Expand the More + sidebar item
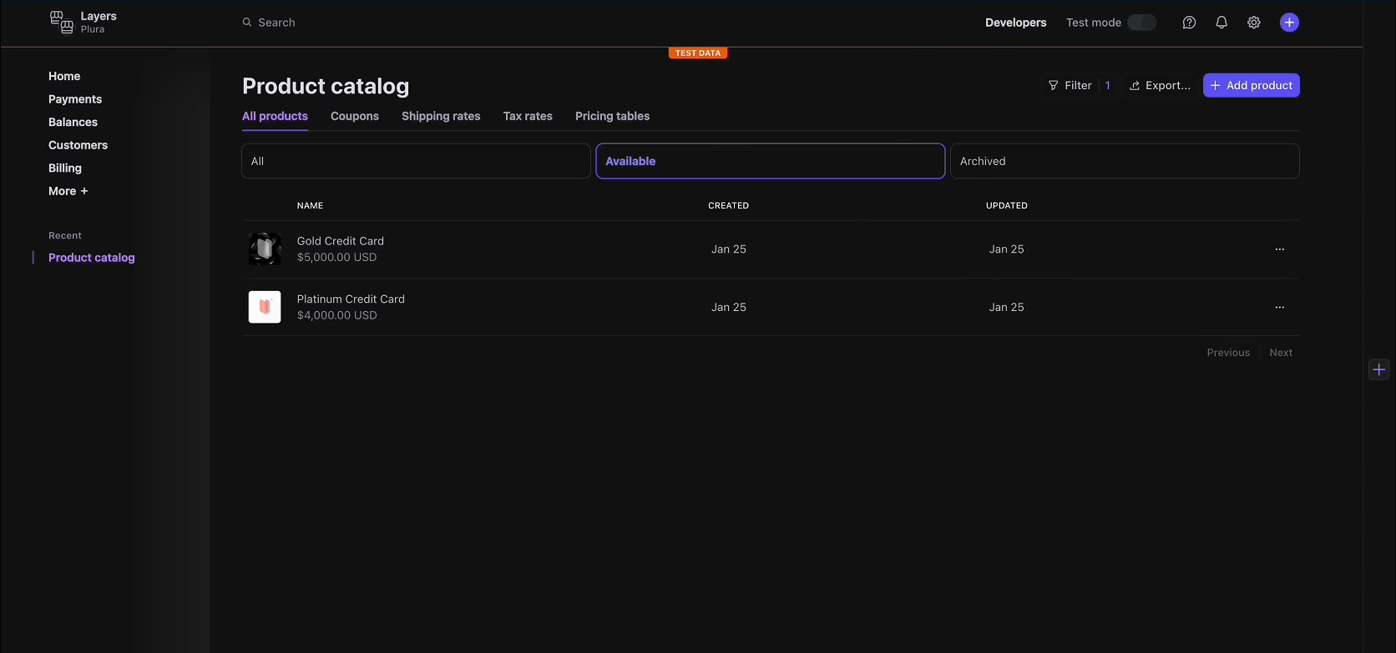 coord(68,191)
